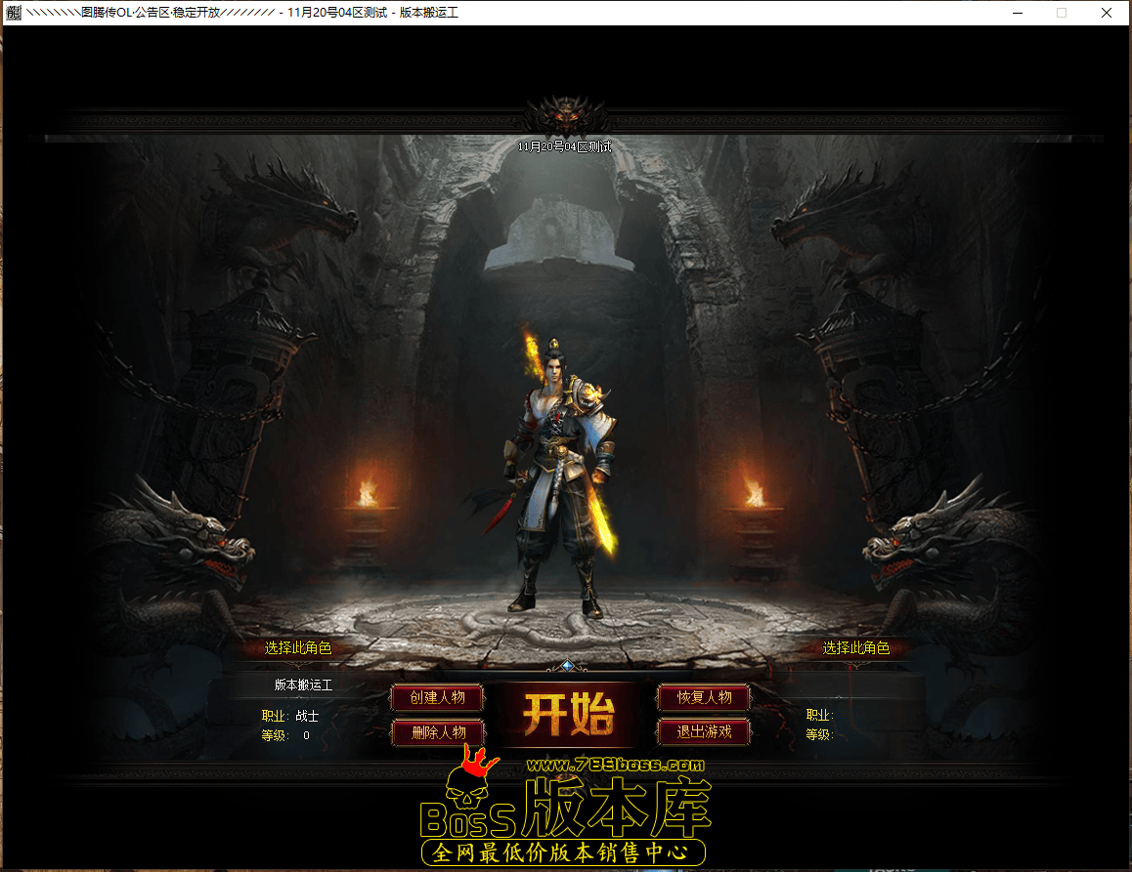Click the left burning brazier flame

(368, 491)
